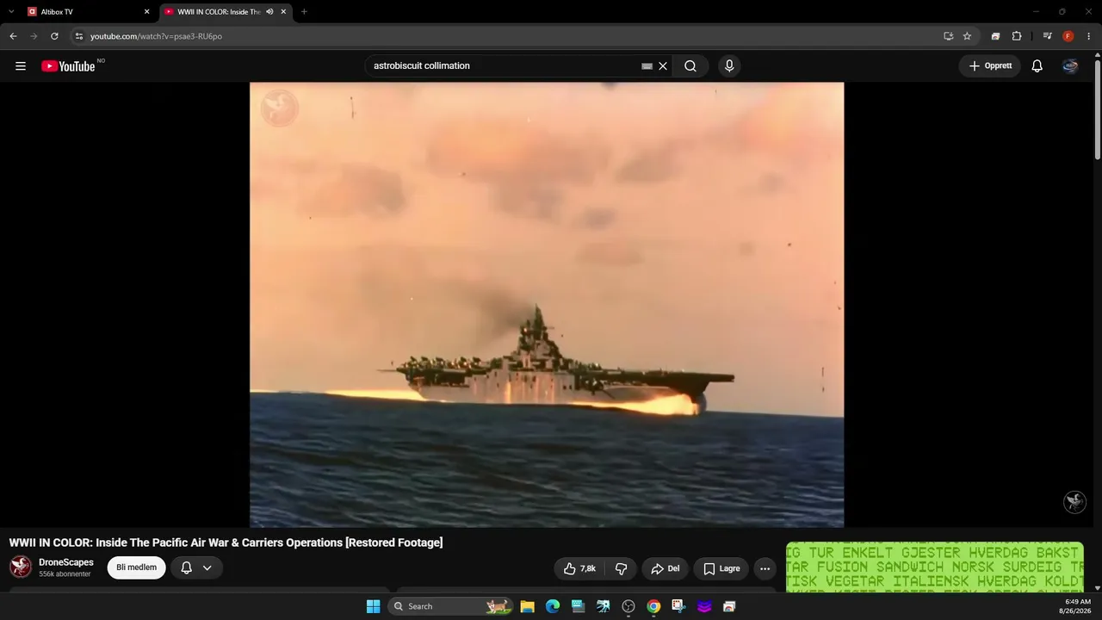This screenshot has height=620, width=1102.
Task: Bookmark this page with star
Action: [967, 36]
